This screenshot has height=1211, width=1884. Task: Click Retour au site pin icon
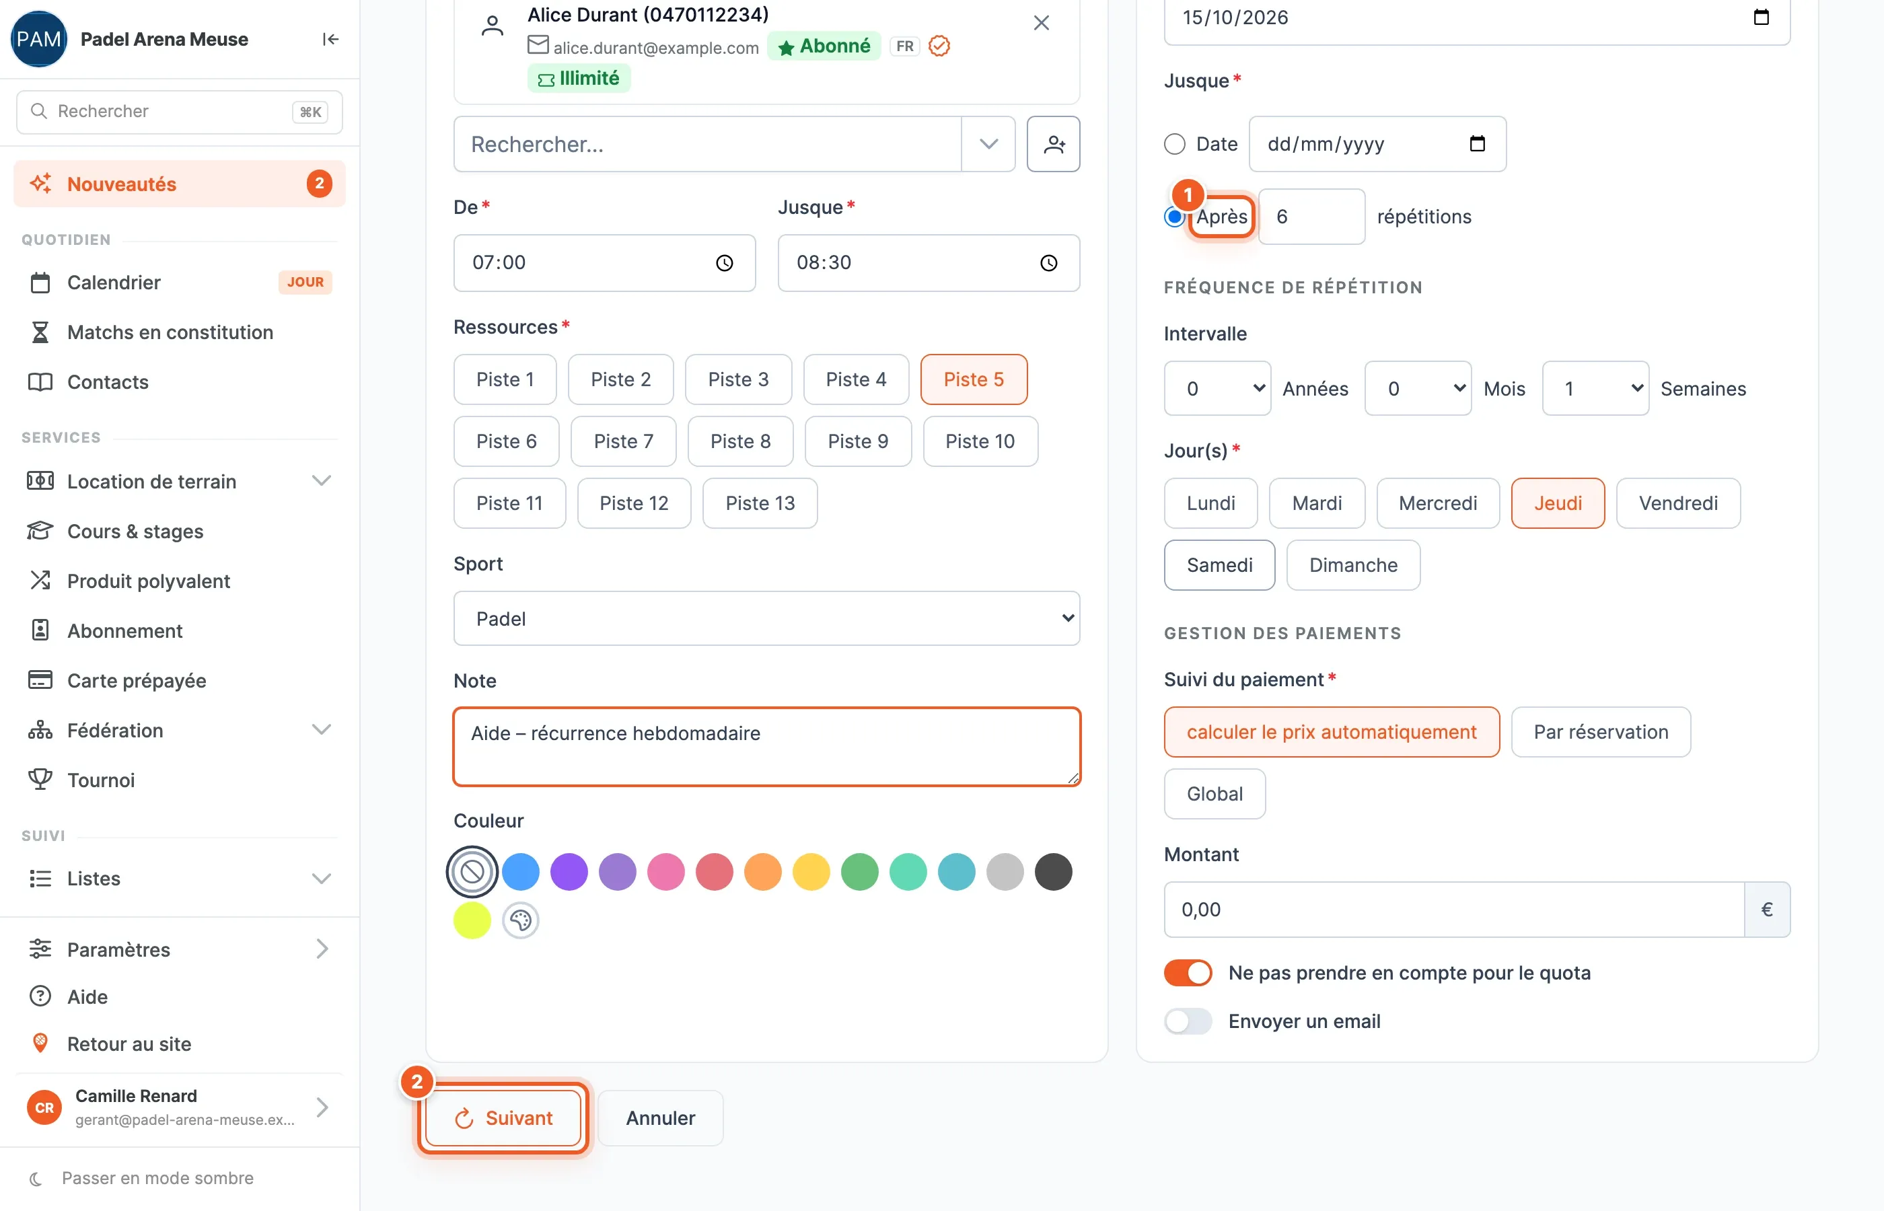point(40,1043)
